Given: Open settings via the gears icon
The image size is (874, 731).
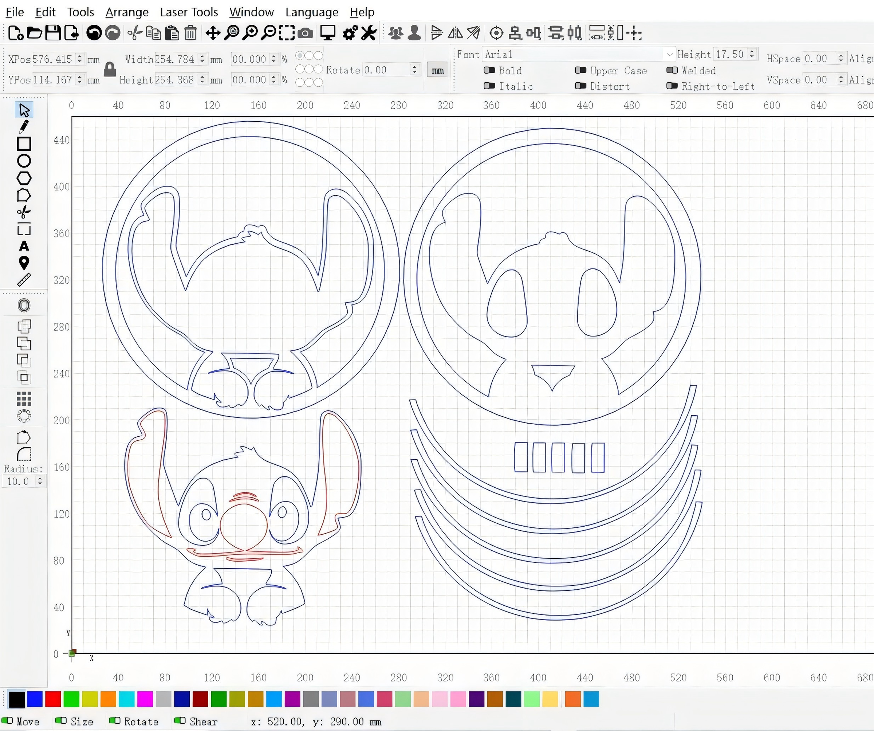Looking at the screenshot, I should click(x=350, y=32).
